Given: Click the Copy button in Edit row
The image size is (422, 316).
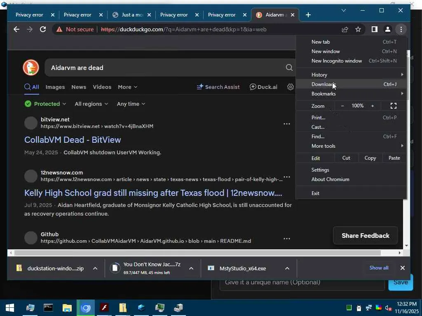Looking at the screenshot, I should [370, 158].
